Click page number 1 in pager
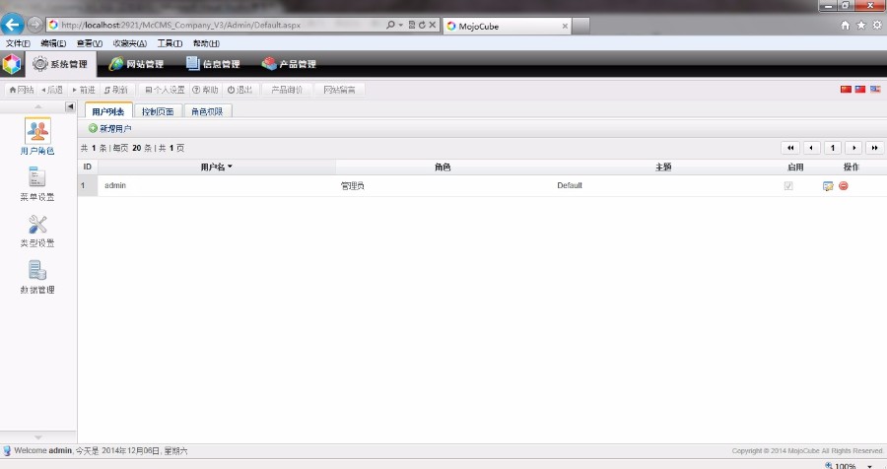The height and width of the screenshot is (469, 887). (833, 148)
